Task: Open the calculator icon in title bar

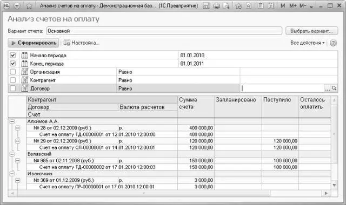Action: click(261, 6)
